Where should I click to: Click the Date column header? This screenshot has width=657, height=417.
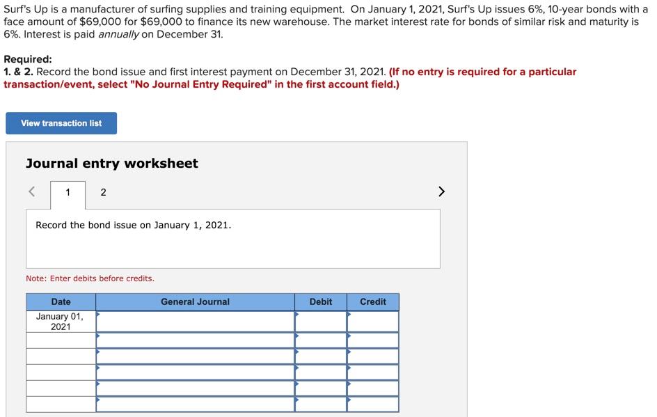coord(61,301)
